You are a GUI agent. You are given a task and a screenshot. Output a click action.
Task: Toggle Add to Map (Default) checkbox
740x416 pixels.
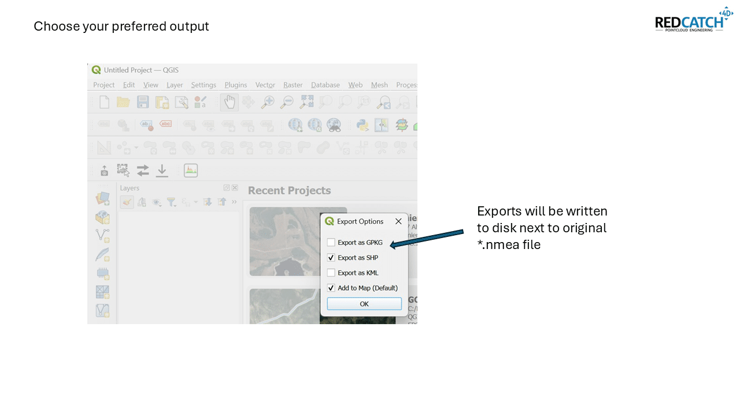coord(331,288)
